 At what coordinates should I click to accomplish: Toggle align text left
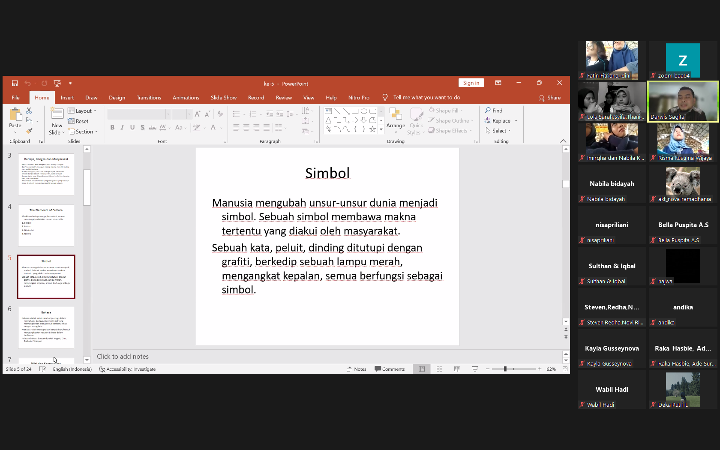coord(236,127)
